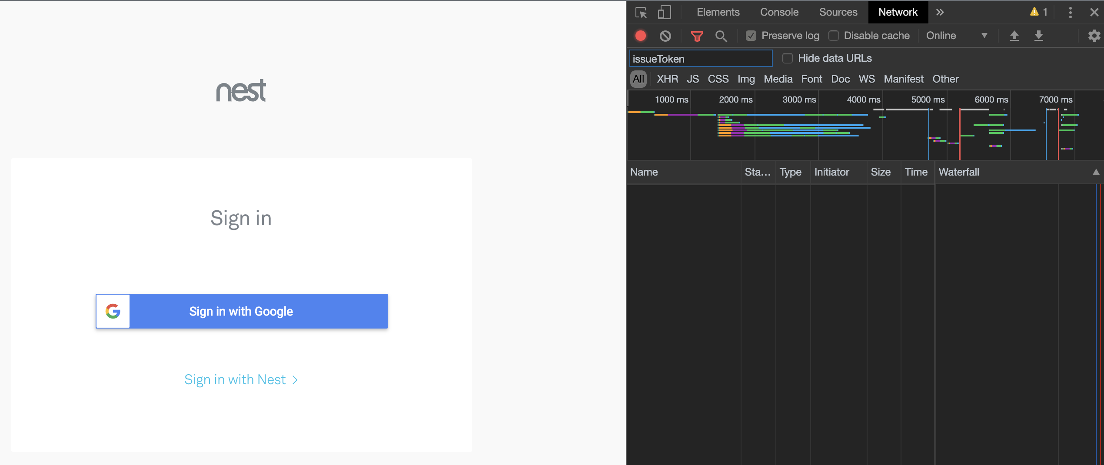The width and height of the screenshot is (1104, 465).
Task: Uncheck Preserve log checkbox
Action: tap(751, 36)
